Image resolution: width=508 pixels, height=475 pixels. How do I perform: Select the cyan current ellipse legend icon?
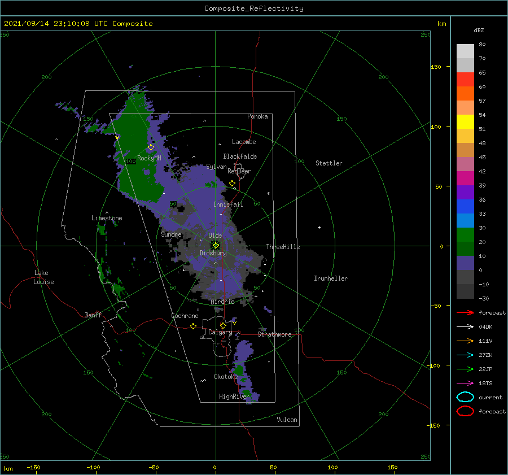[465, 397]
